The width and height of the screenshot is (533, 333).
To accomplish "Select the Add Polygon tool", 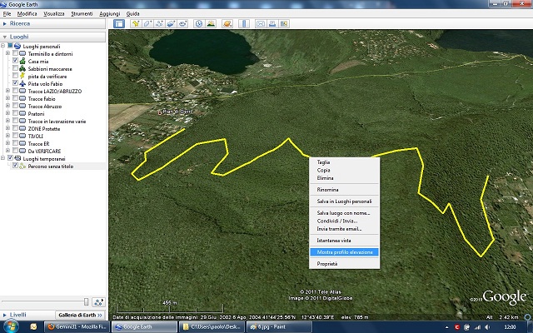I will (147, 23).
